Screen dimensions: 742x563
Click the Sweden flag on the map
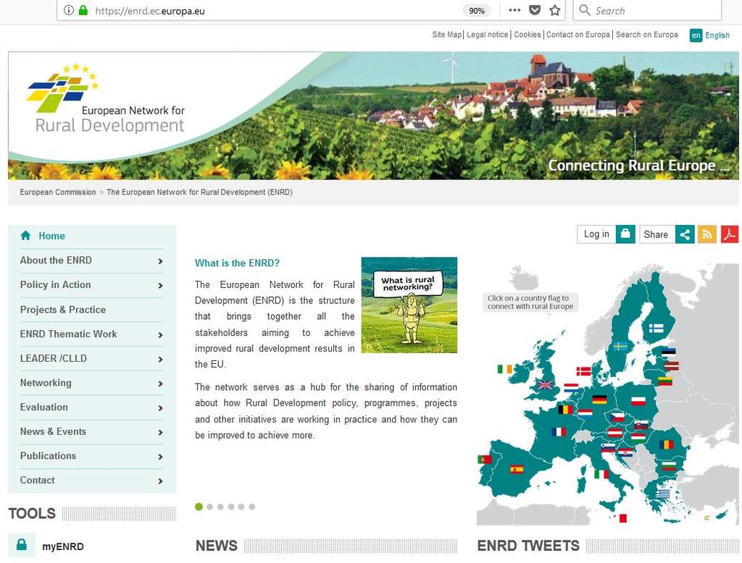pyautogui.click(x=620, y=347)
